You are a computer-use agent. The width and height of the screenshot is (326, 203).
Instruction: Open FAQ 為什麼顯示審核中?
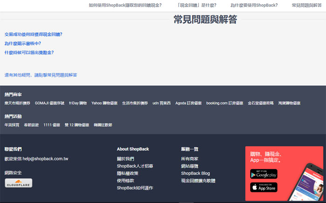[x=23, y=44]
